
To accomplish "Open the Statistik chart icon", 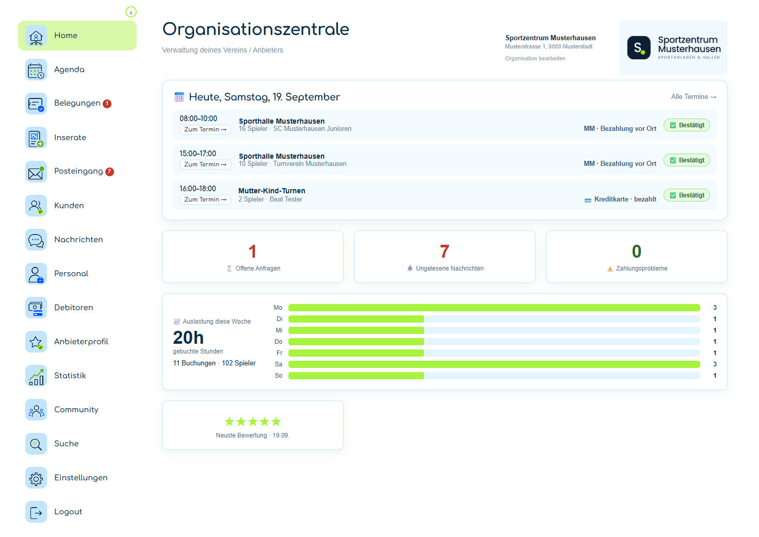I will [x=36, y=376].
